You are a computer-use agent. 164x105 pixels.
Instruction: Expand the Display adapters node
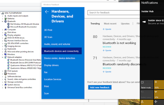click(x=3, y=35)
